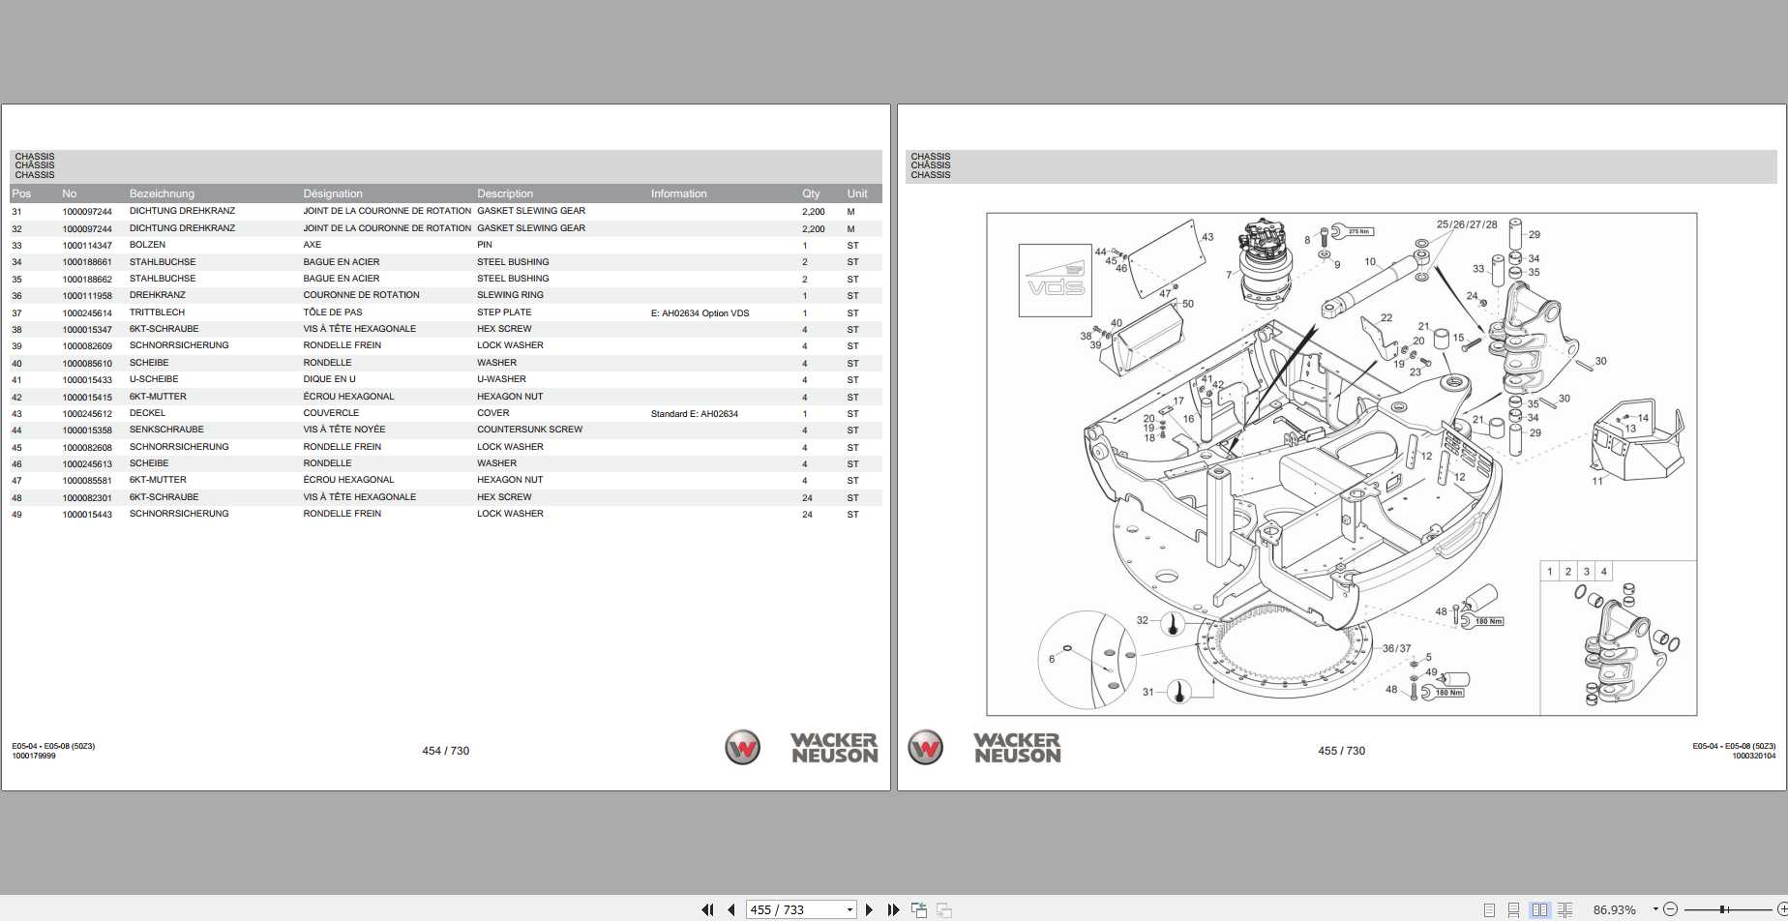Click the Qty column header
The height and width of the screenshot is (921, 1788).
tap(811, 193)
